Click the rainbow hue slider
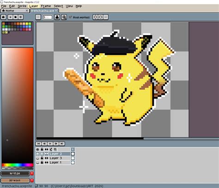The image size is (219, 188). coord(18,165)
